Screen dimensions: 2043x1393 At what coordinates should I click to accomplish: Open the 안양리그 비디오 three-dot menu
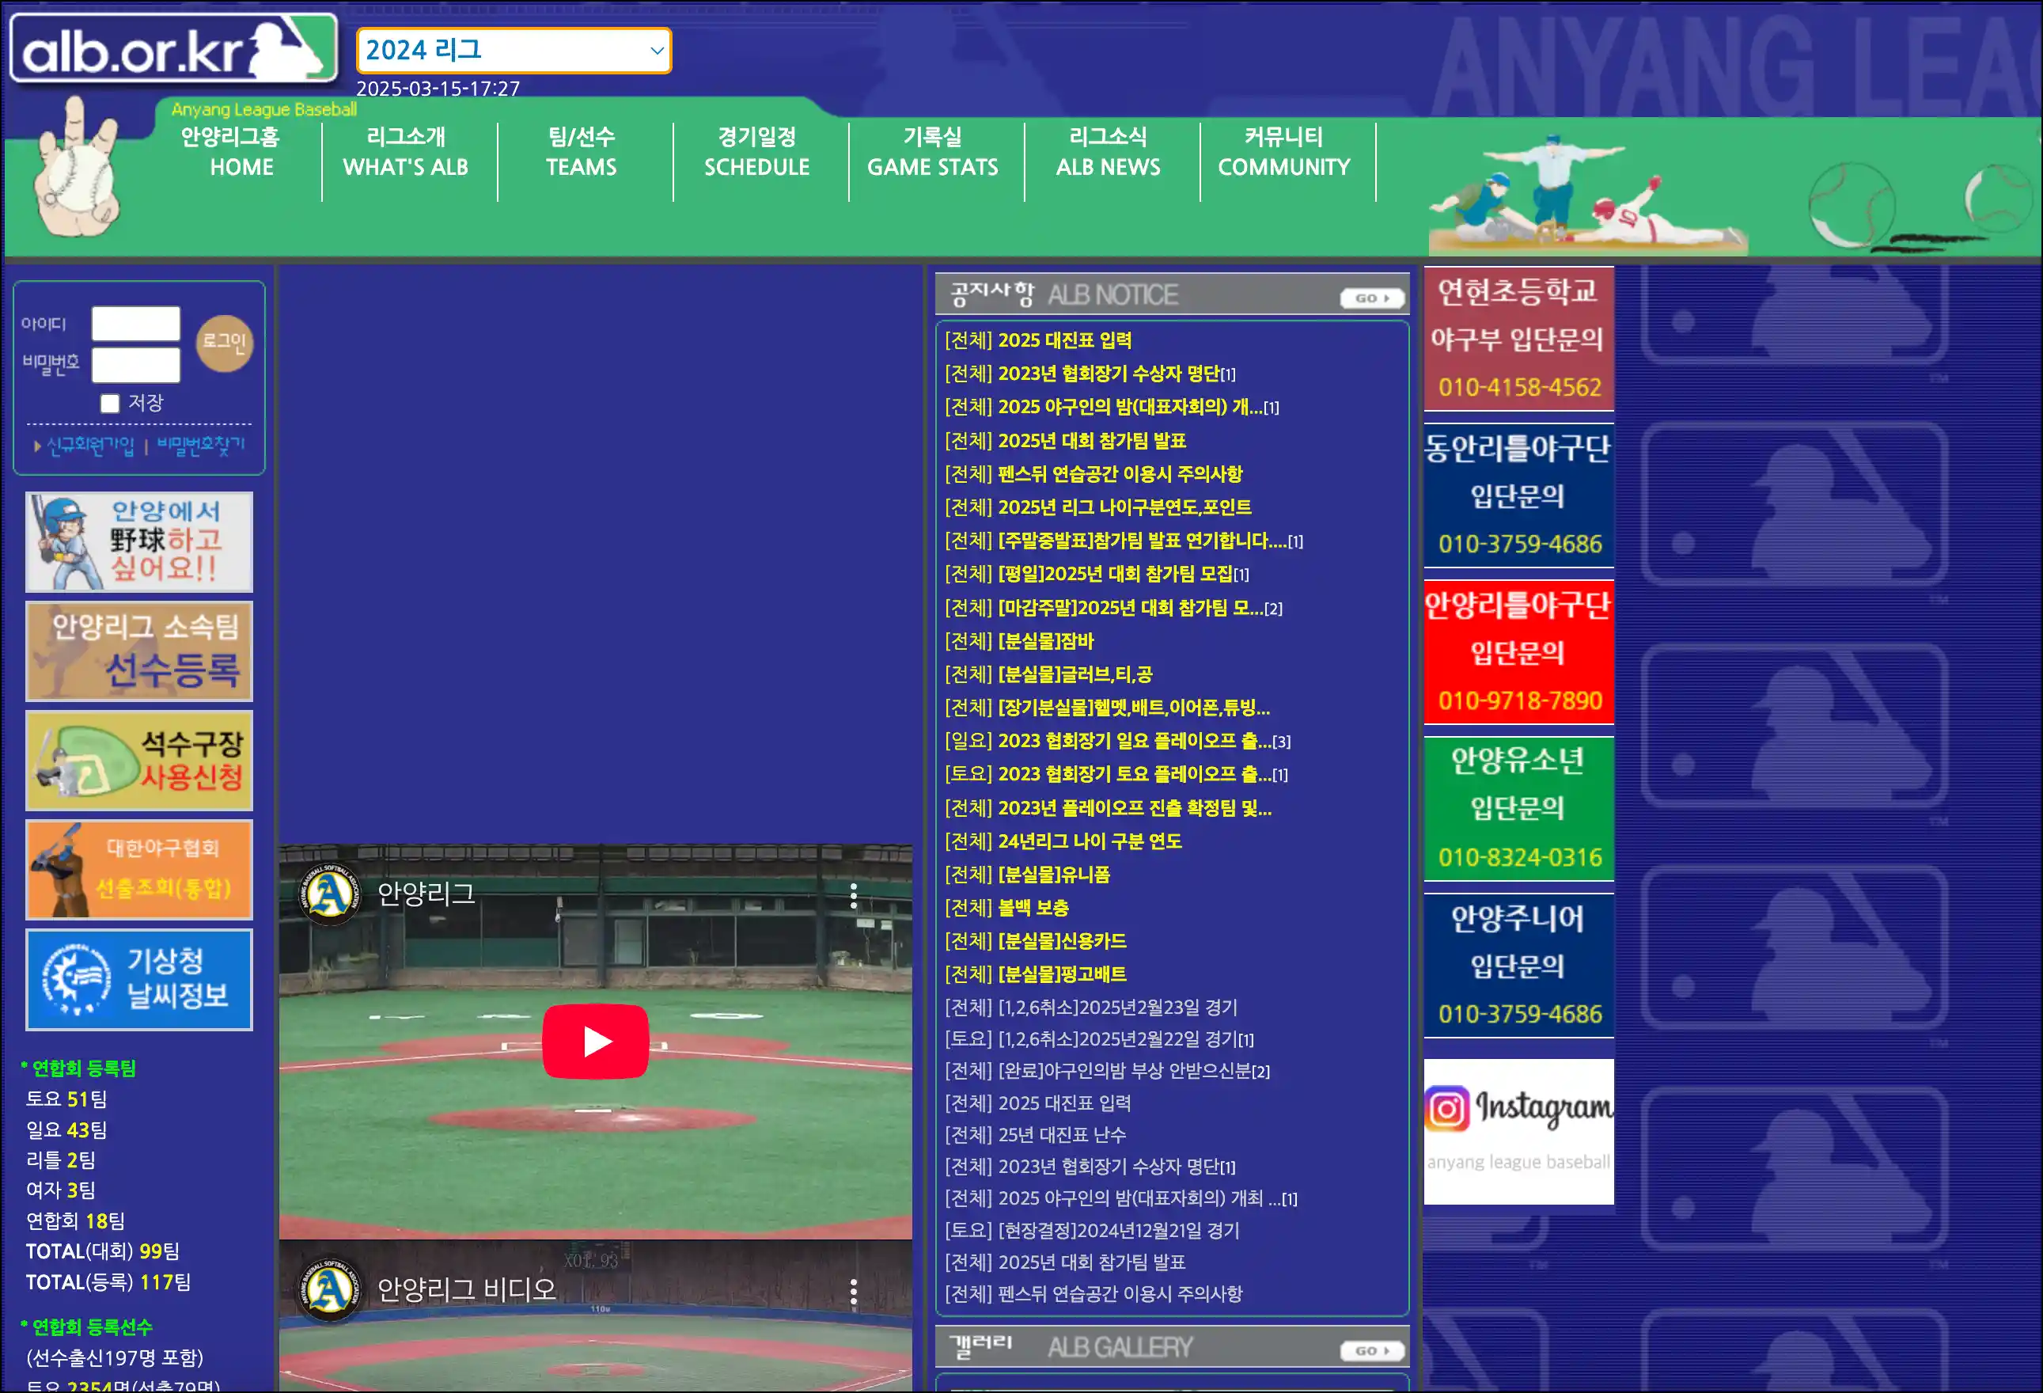(x=853, y=1291)
